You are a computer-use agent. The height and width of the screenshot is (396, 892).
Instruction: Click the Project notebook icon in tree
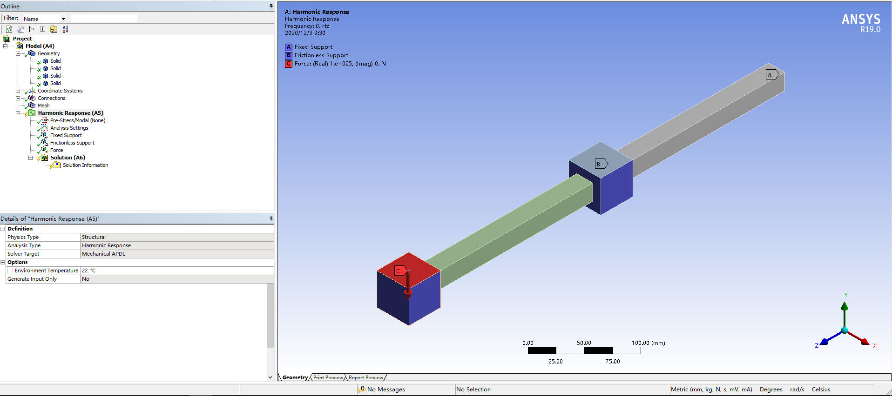7,39
